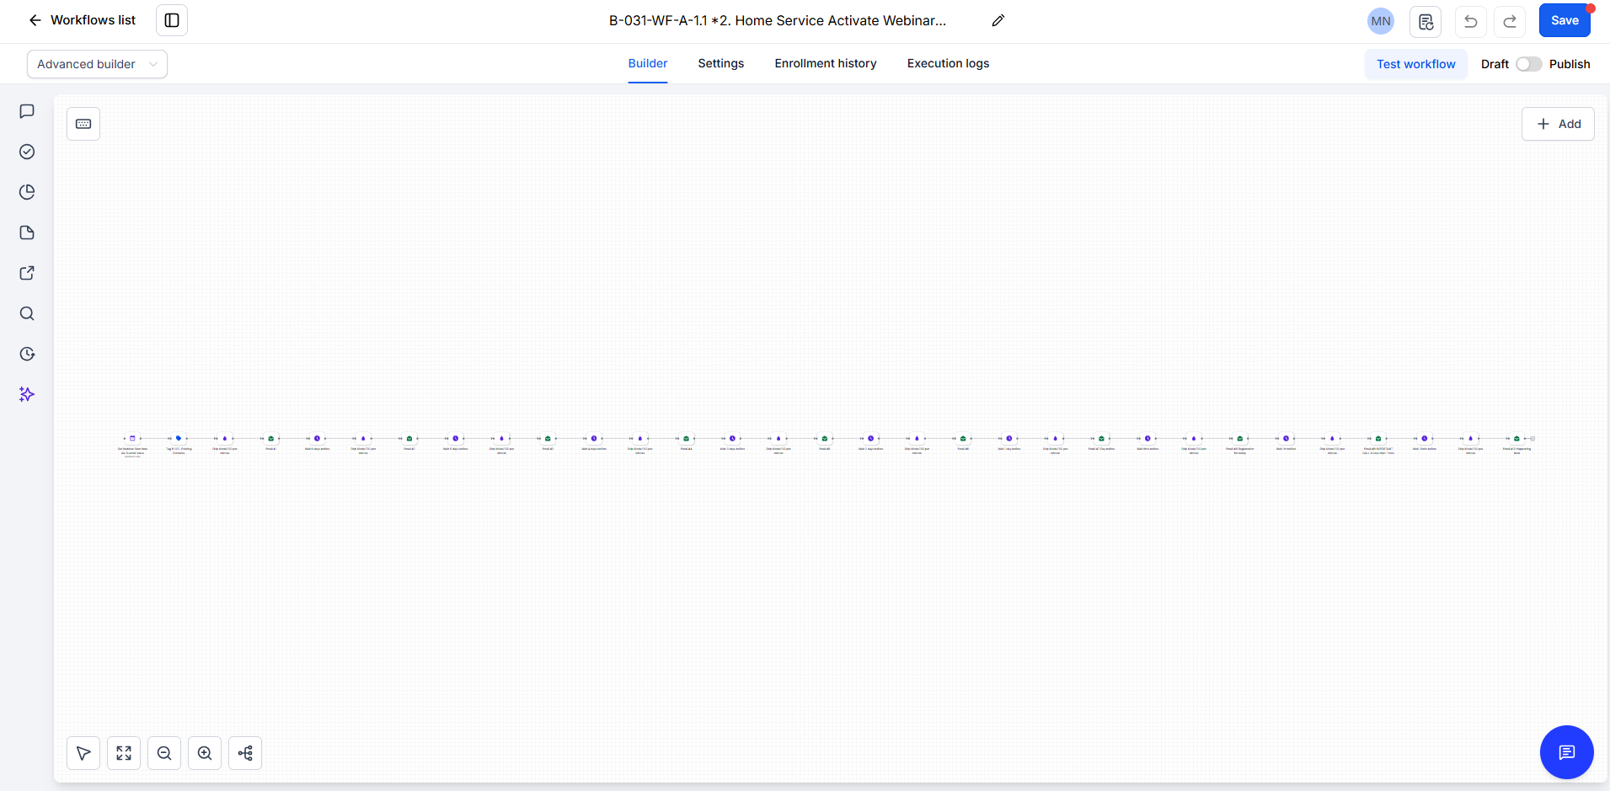This screenshot has height=791, width=1610.
Task: Save the workflow
Action: click(x=1565, y=20)
